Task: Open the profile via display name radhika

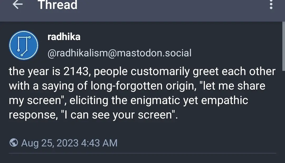Action: click(x=64, y=37)
